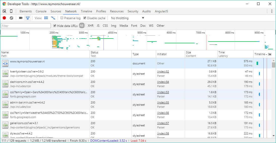Open initiator link (index):57
276x143 pixels.
(163, 123)
